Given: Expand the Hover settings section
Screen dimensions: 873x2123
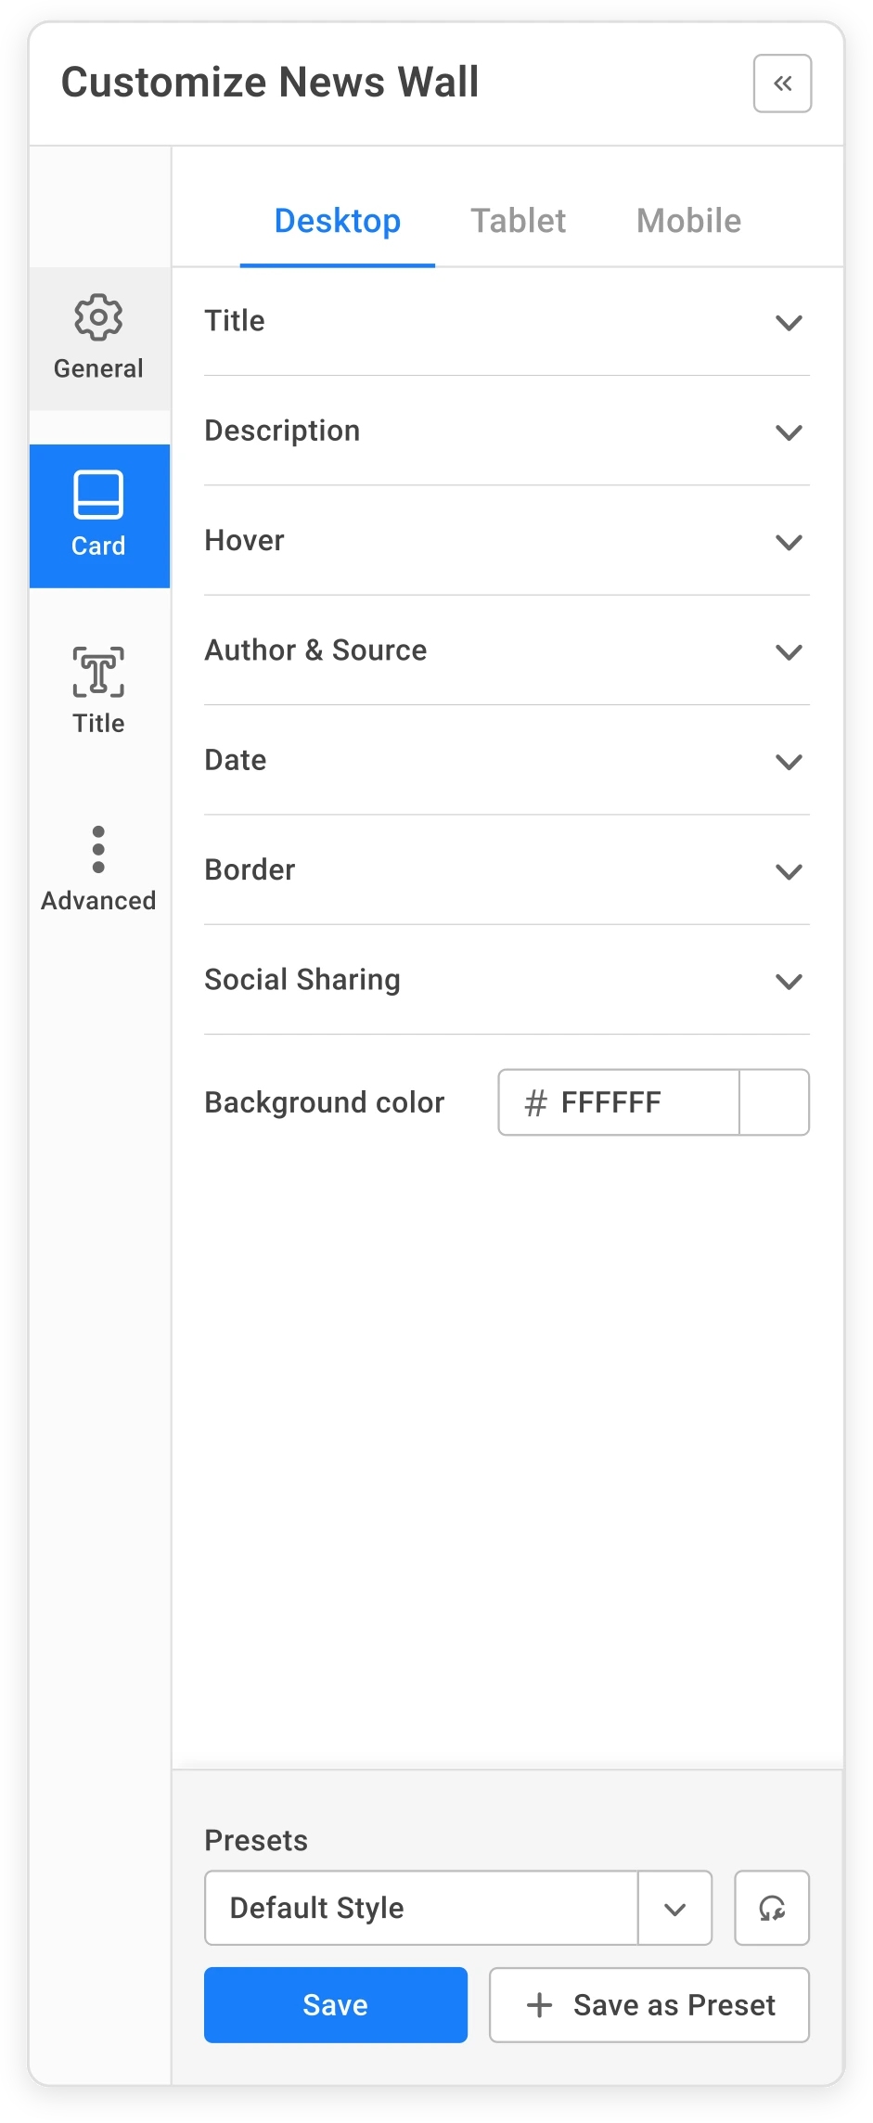Looking at the screenshot, I should (x=788, y=541).
